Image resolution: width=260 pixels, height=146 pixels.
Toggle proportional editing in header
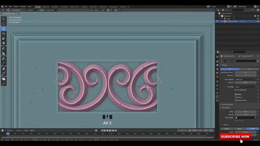click(x=116, y=10)
